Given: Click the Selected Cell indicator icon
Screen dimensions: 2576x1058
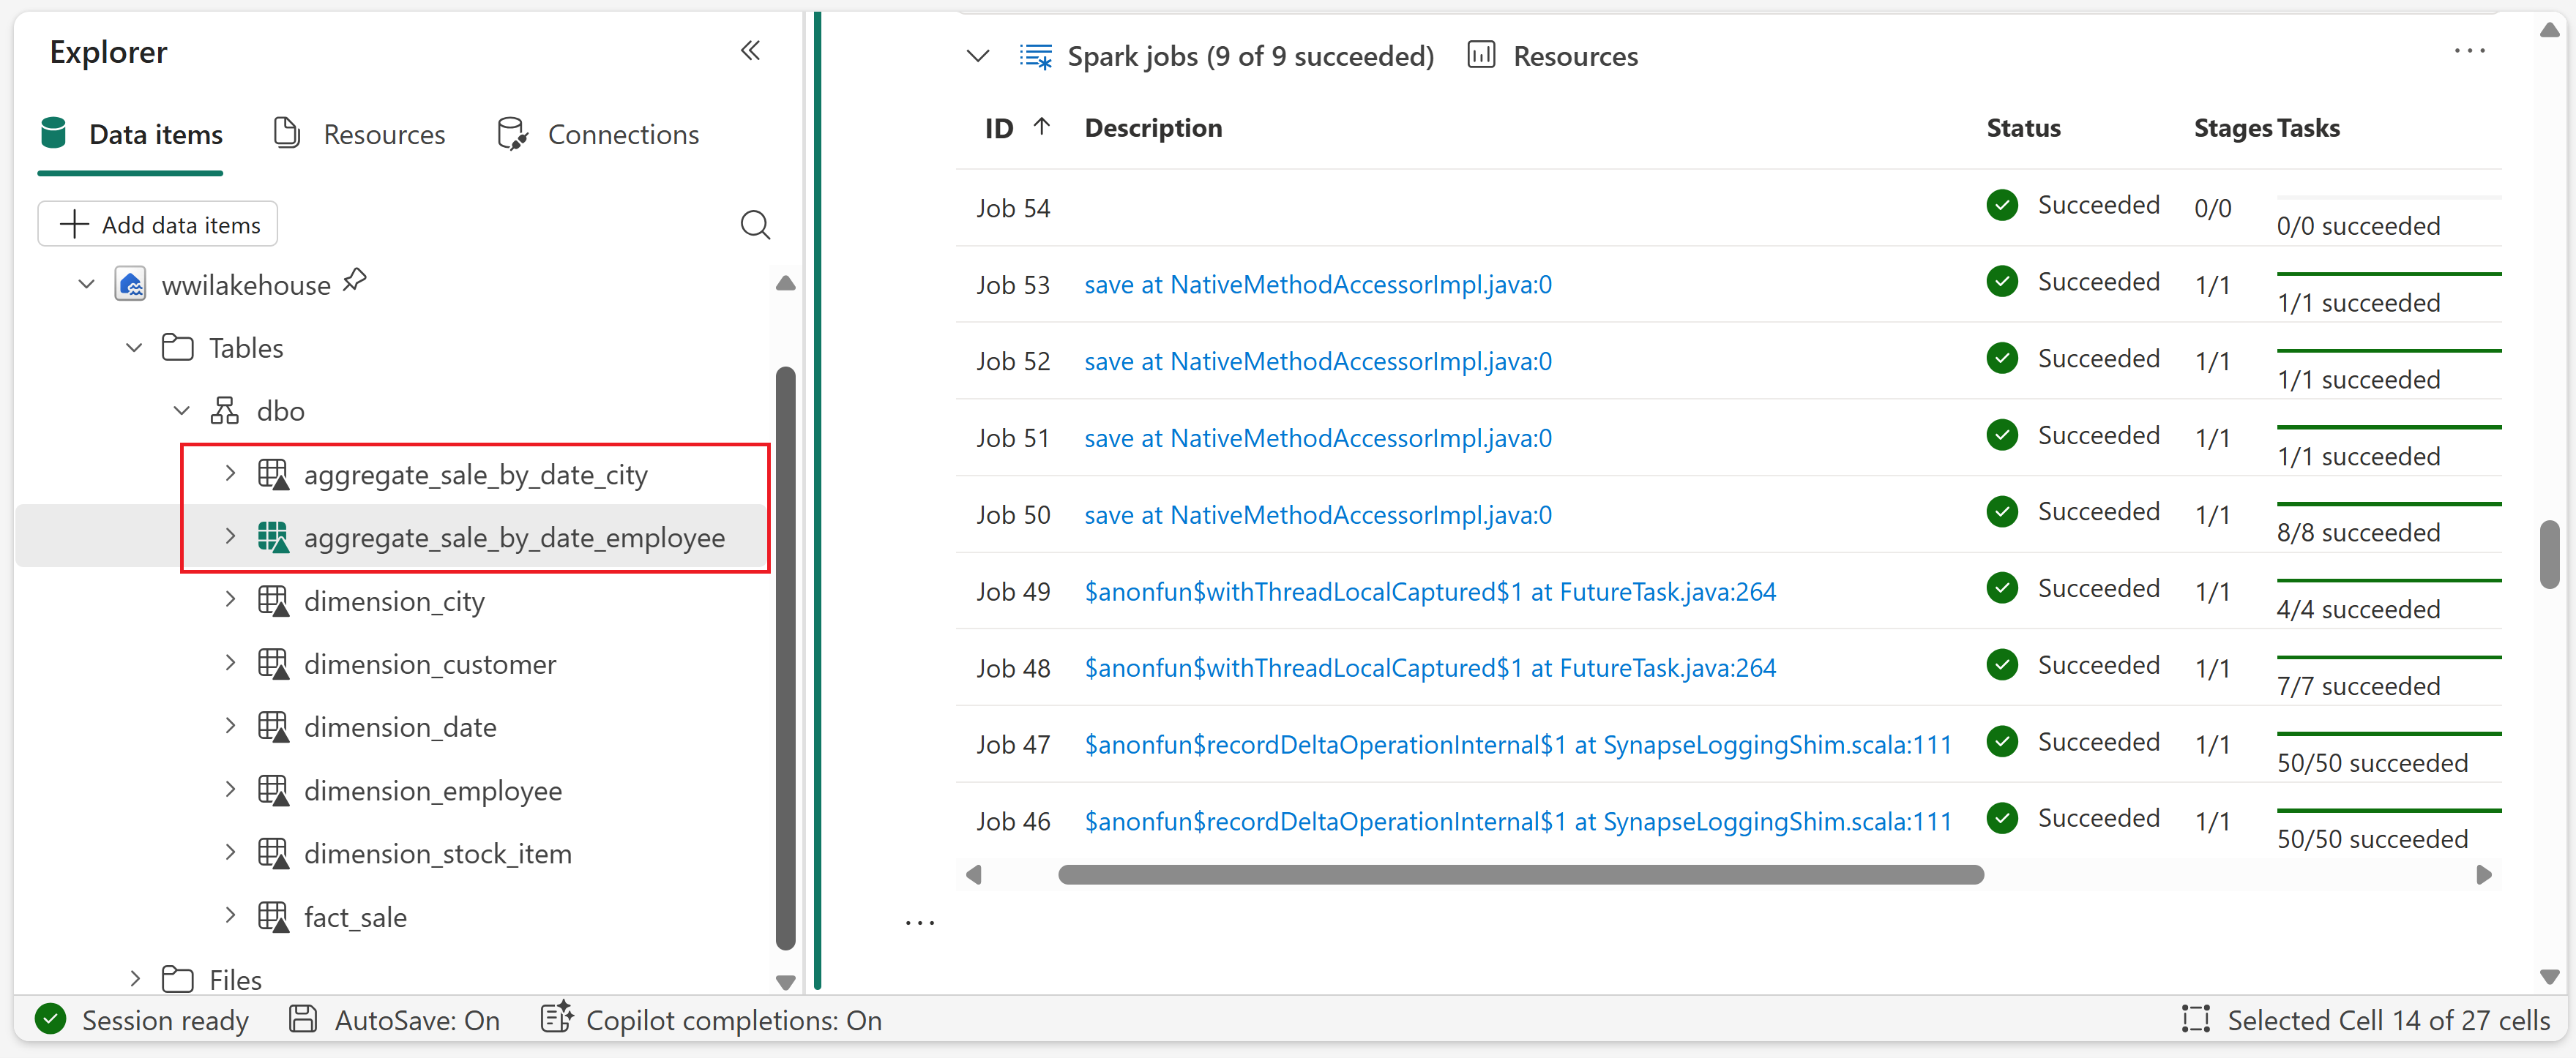Looking at the screenshot, I should pyautogui.click(x=2196, y=1019).
